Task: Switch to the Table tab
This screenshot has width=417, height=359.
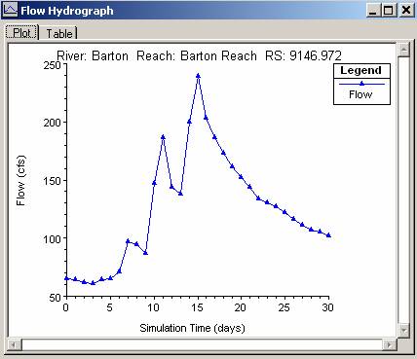Action: point(59,33)
